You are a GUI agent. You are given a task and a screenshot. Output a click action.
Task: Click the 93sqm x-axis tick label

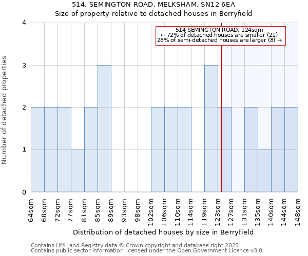click(x=124, y=209)
